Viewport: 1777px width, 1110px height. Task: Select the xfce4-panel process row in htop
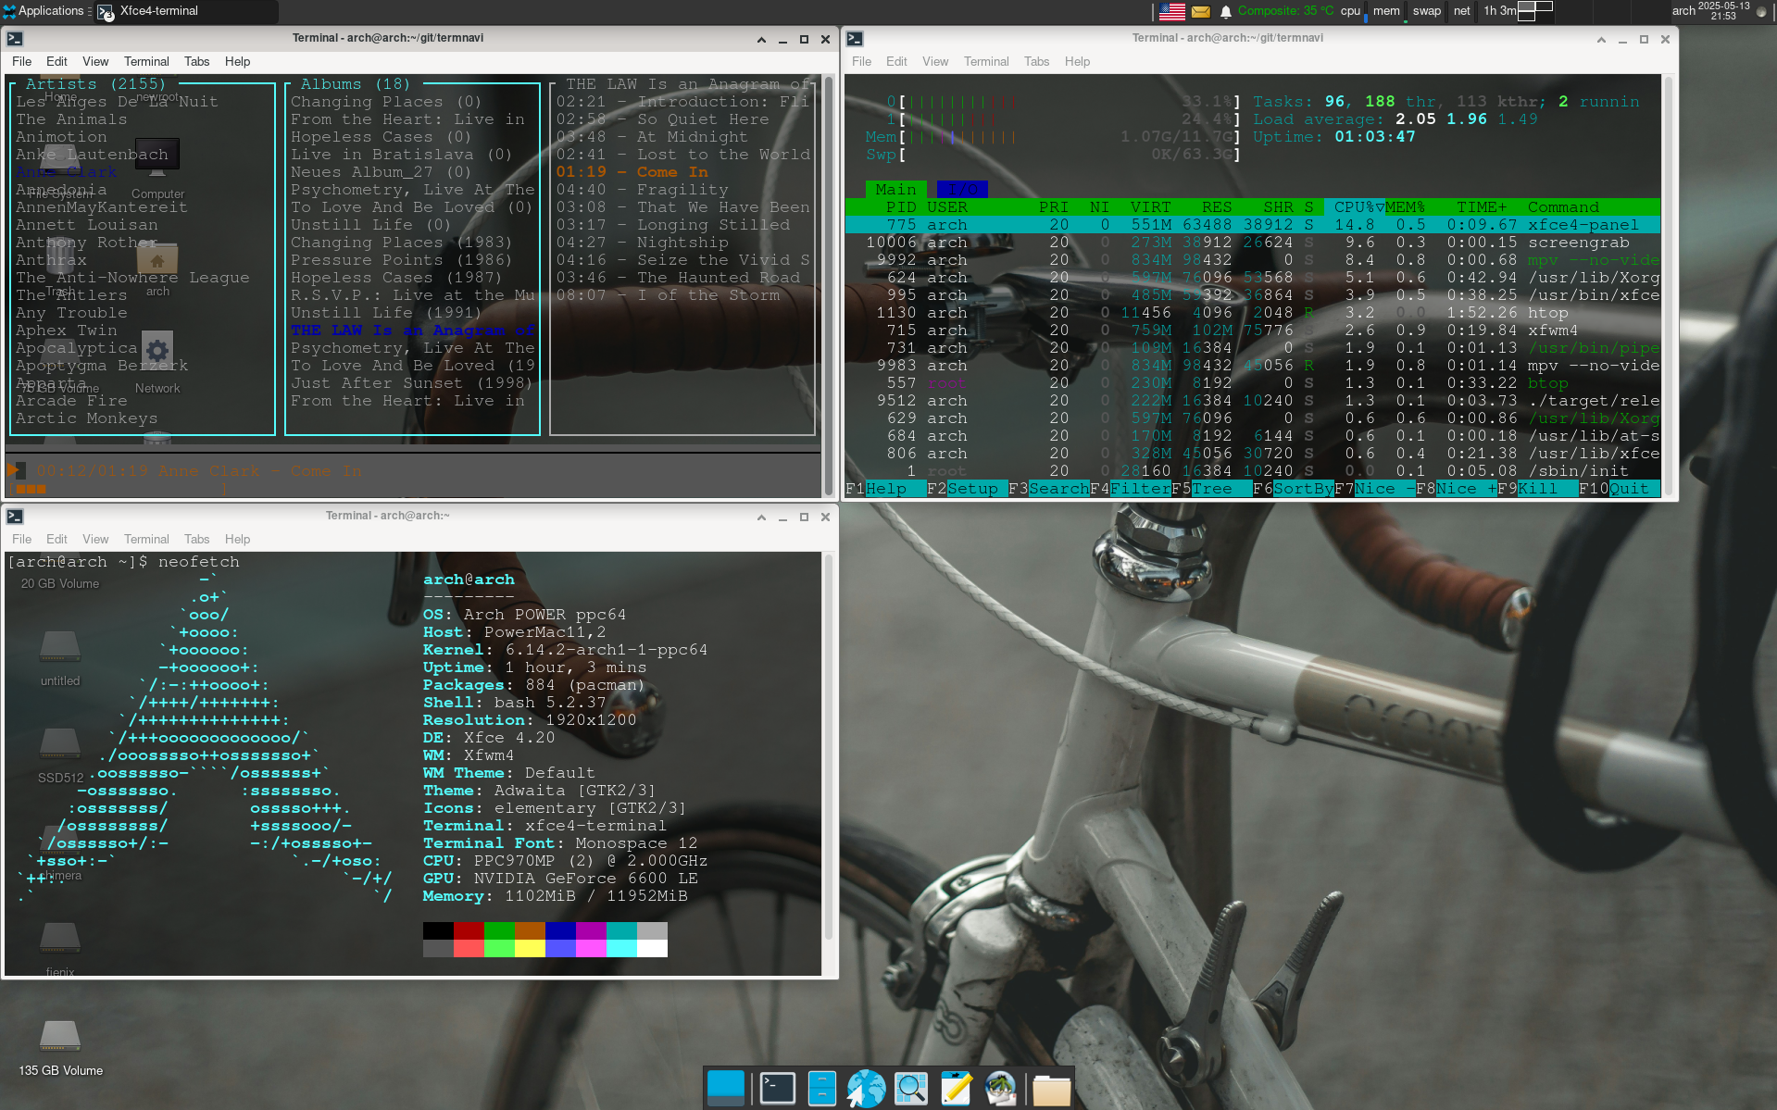click(x=1253, y=225)
